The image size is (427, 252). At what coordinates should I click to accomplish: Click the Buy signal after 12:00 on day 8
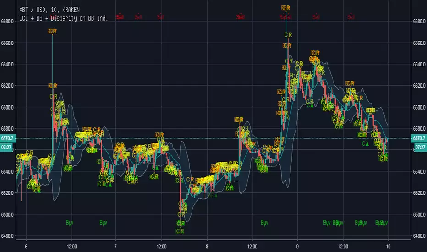coord(264,223)
